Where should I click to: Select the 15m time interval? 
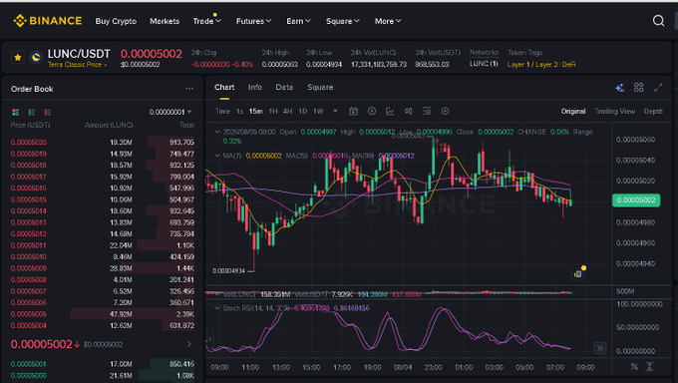[x=255, y=112]
